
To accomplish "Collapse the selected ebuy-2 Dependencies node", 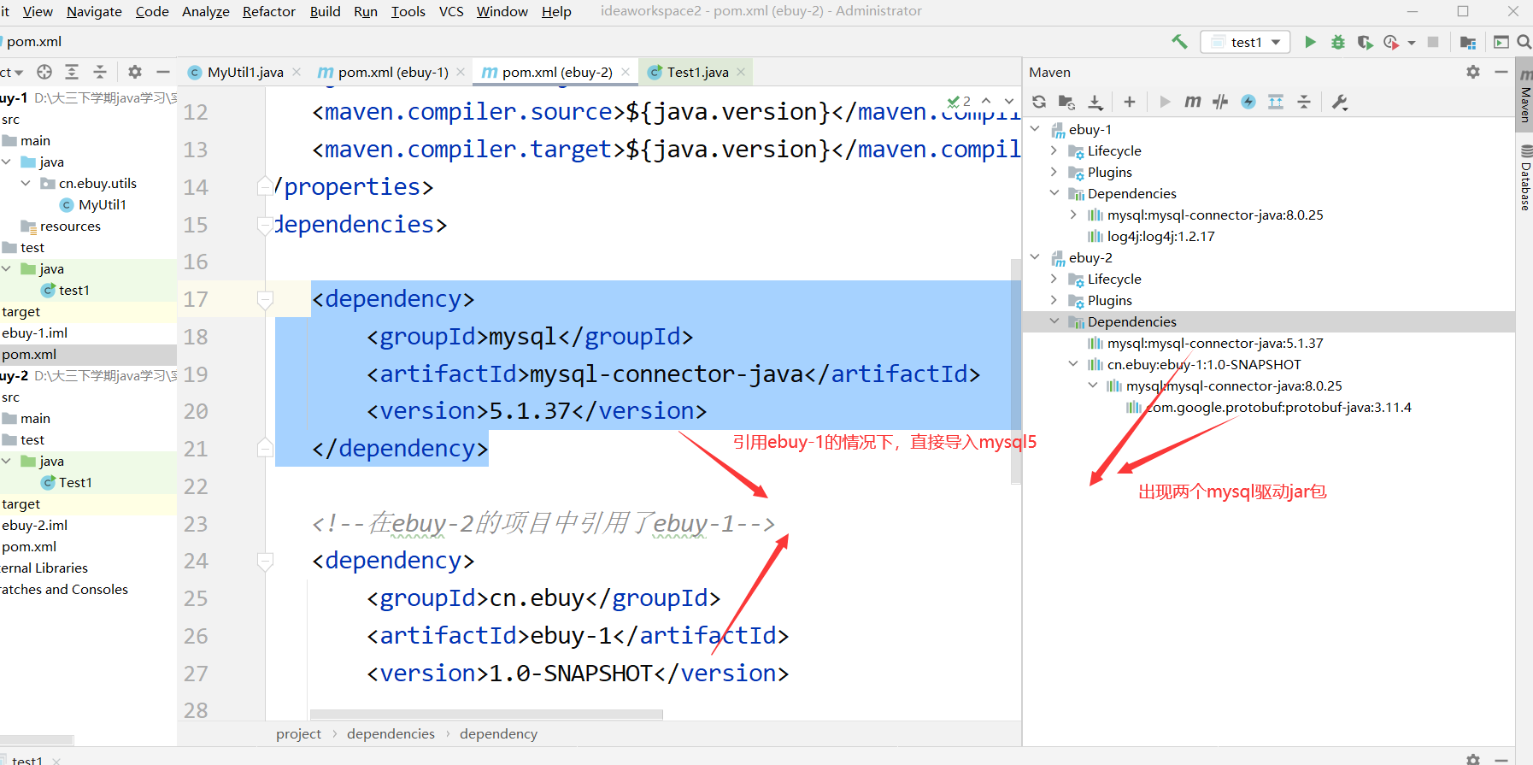I will coord(1054,321).
